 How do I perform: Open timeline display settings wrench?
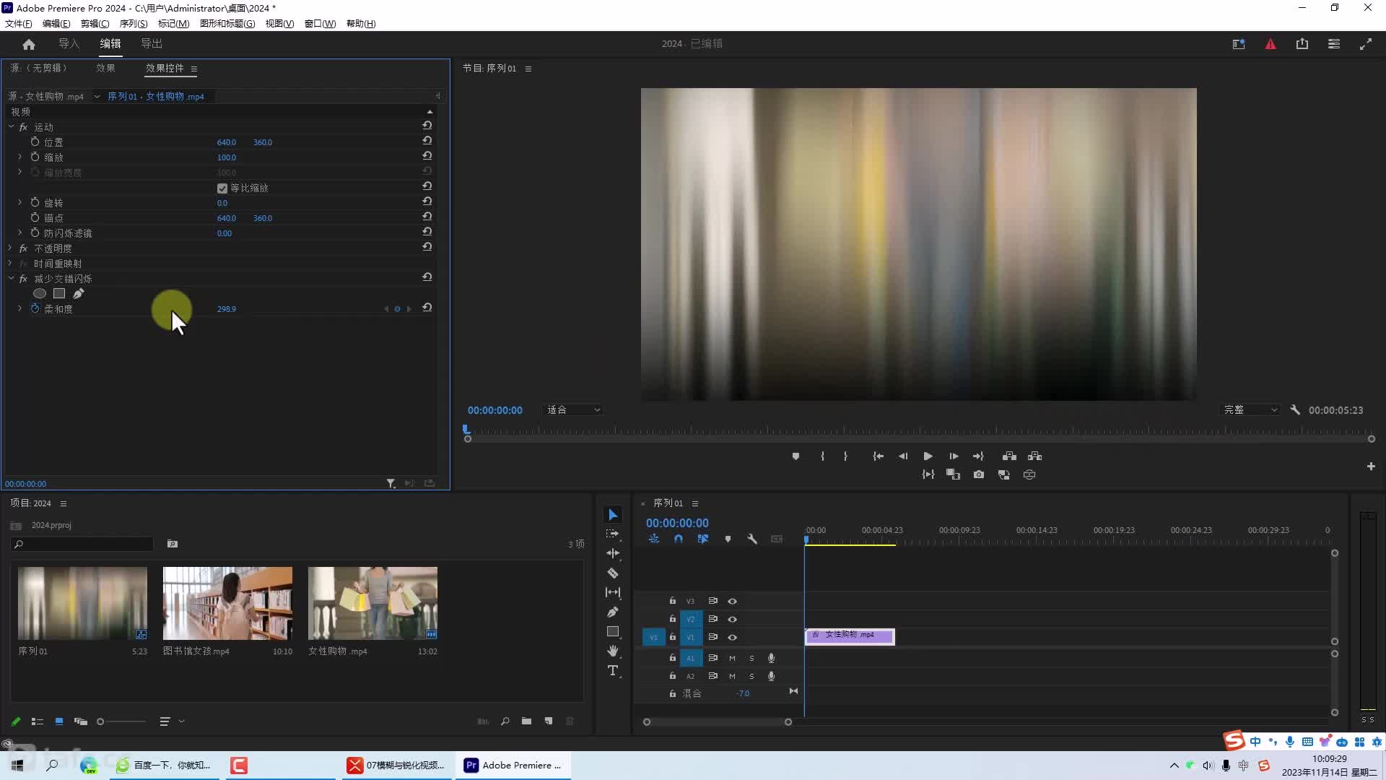click(x=752, y=539)
